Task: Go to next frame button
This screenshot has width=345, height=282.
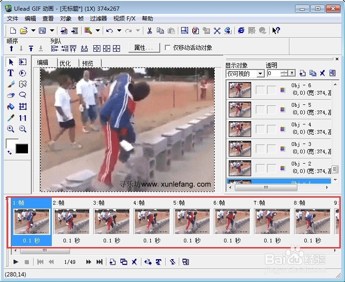Action: point(88,262)
